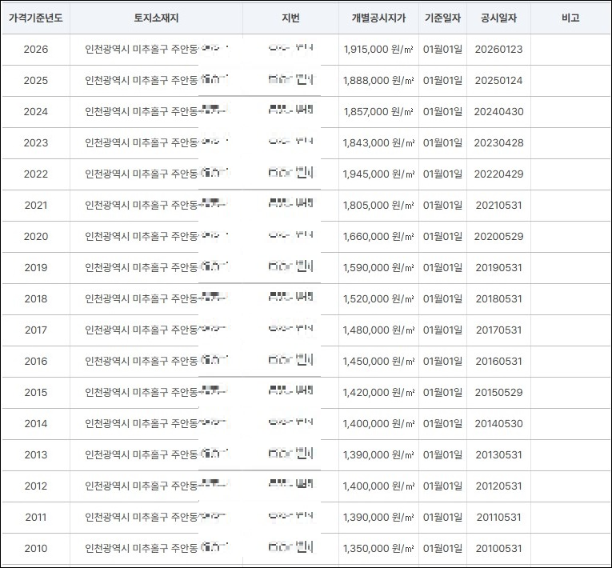The height and width of the screenshot is (568, 612).
Task: Click the 2021 year cell
Action: pyautogui.click(x=35, y=205)
